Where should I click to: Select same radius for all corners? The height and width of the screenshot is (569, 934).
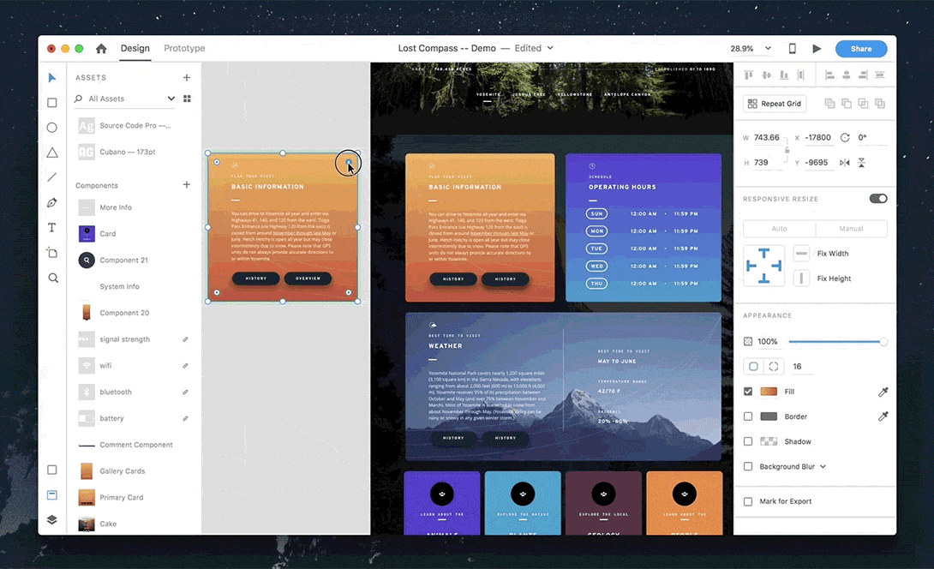753,367
